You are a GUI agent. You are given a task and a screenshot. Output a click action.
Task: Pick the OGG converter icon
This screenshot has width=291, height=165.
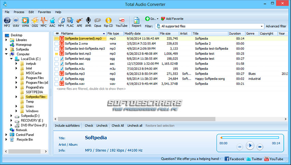(x=35, y=20)
